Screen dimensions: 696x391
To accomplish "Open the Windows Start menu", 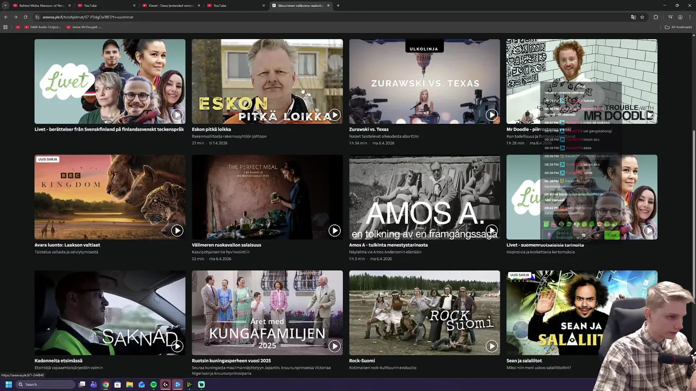I will point(8,384).
